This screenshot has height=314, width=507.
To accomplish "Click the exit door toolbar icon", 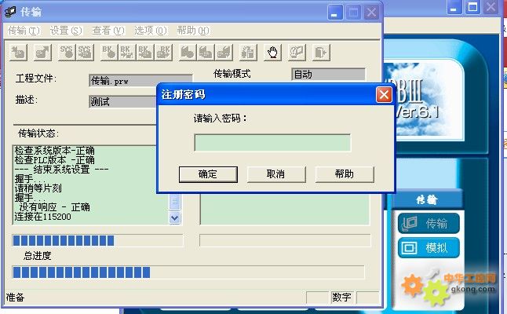I will click(x=320, y=53).
